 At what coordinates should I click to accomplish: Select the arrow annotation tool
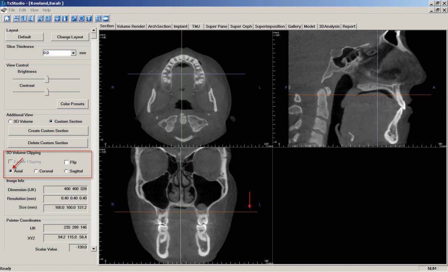[x=74, y=18]
